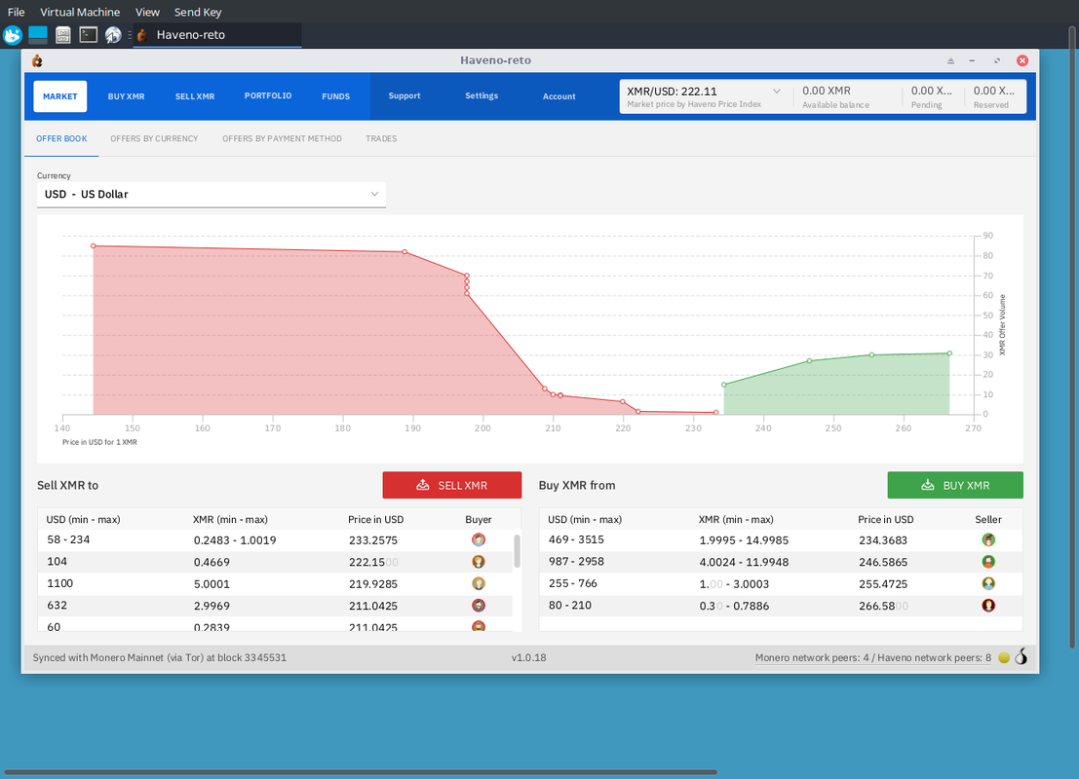Click the keep-above arrow in the title bar
Screen dimensions: 1079x779
click(950, 60)
